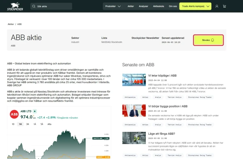Screen dimensions: 243x159
Task: Click the green market status dot
Action: pos(35,111)
